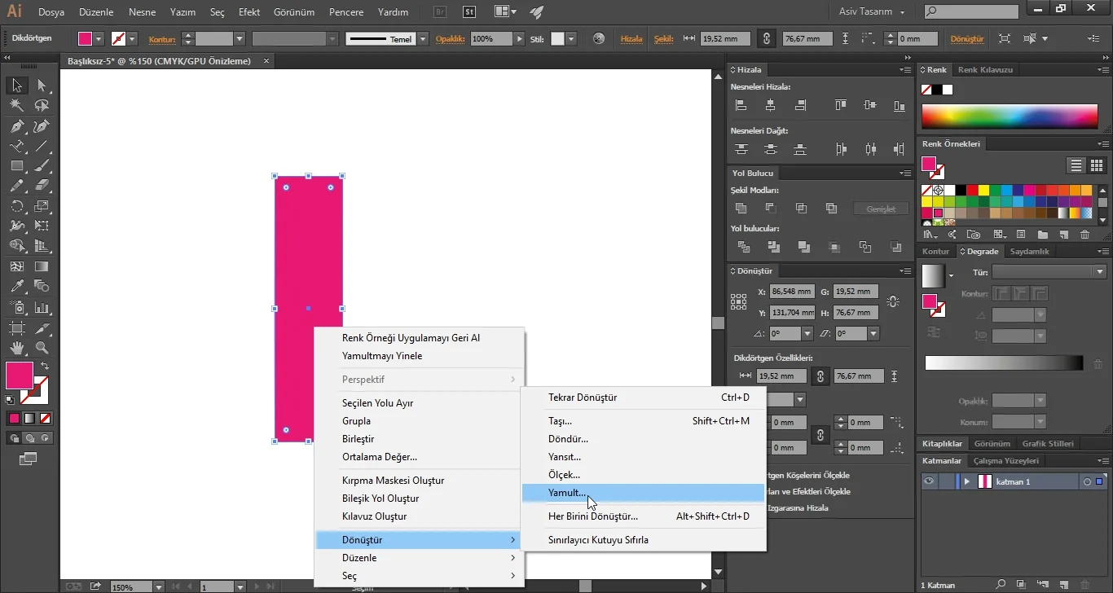Toggle visibility eye of katman 1
Image resolution: width=1113 pixels, height=593 pixels.
click(928, 481)
